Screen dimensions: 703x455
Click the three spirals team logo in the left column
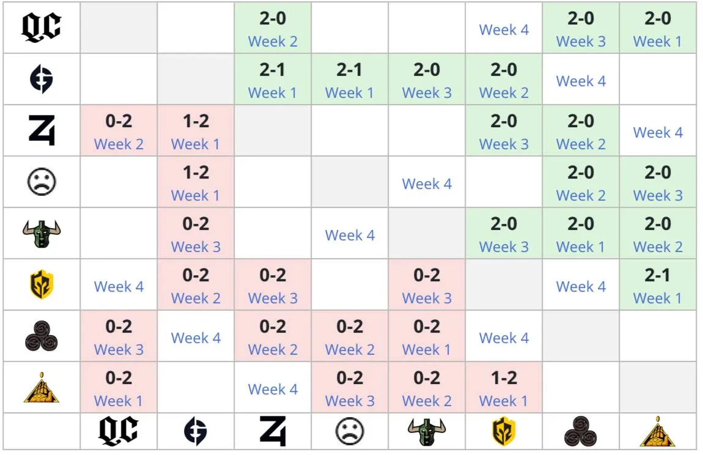41,336
